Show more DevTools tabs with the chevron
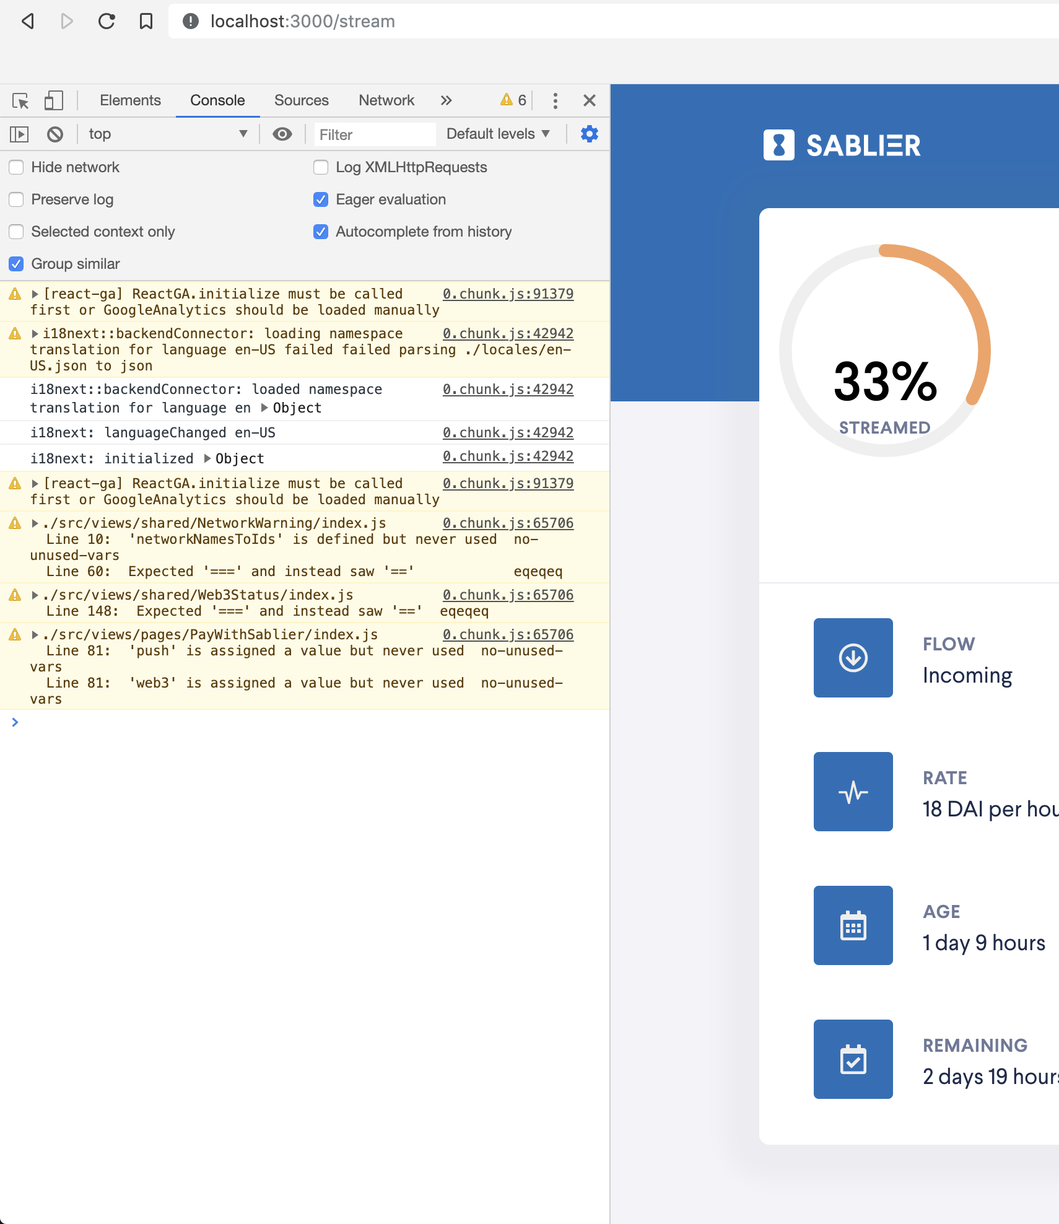 tap(447, 100)
